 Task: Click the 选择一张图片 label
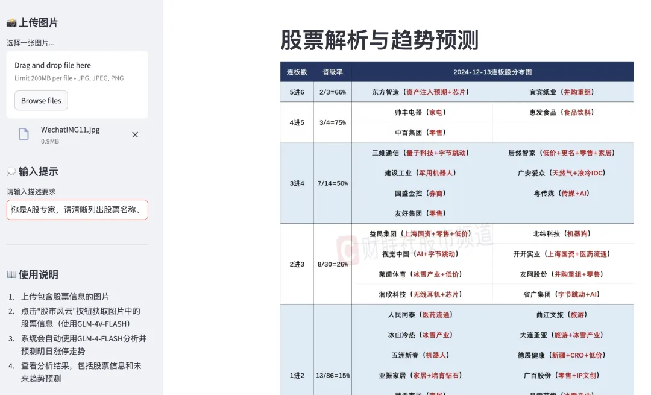tap(30, 43)
